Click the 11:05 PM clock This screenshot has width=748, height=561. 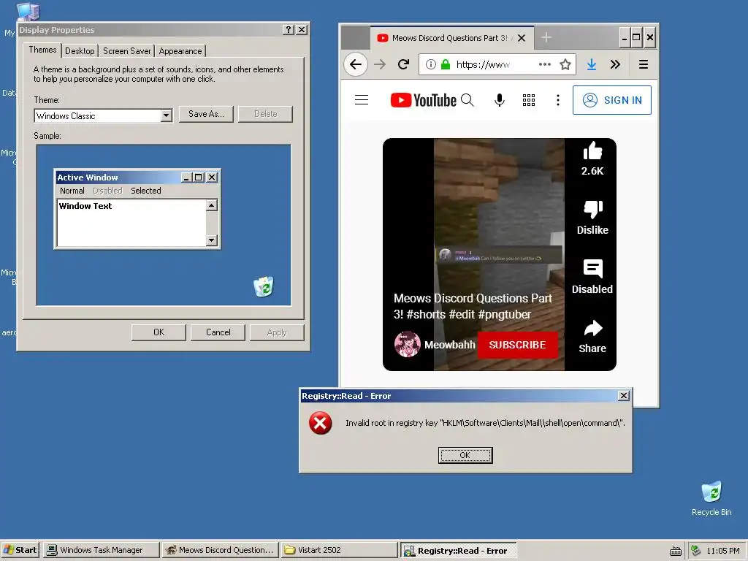coord(722,551)
